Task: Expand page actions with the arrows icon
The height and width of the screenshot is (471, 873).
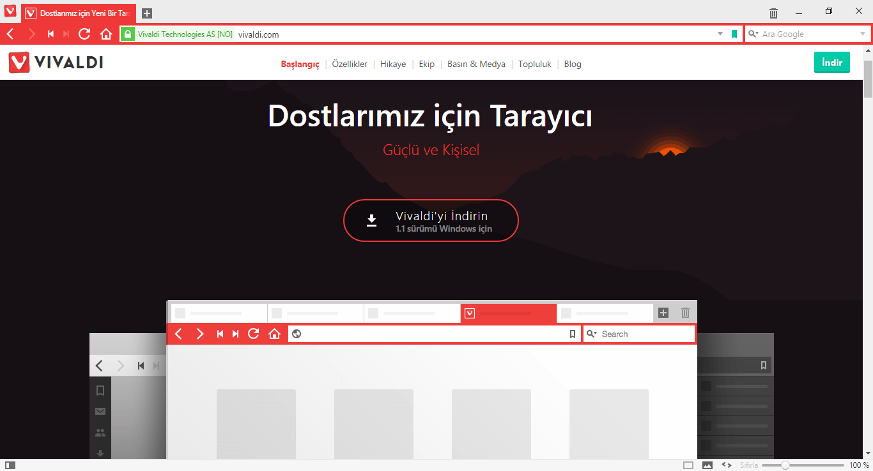Action: pyautogui.click(x=726, y=465)
